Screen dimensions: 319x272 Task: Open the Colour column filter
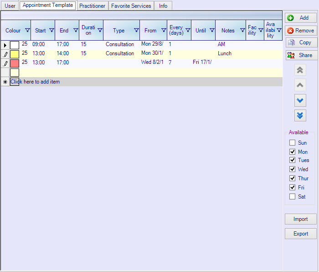tap(27, 31)
